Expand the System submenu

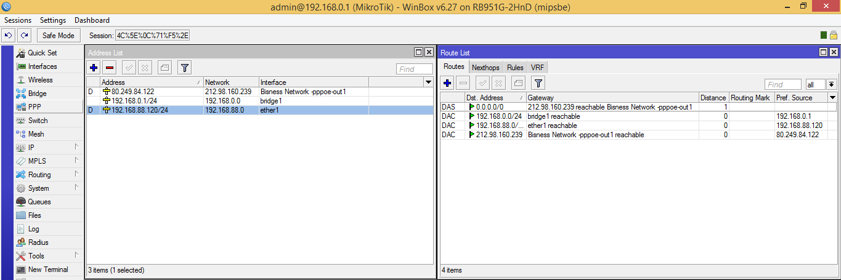pyautogui.click(x=49, y=188)
